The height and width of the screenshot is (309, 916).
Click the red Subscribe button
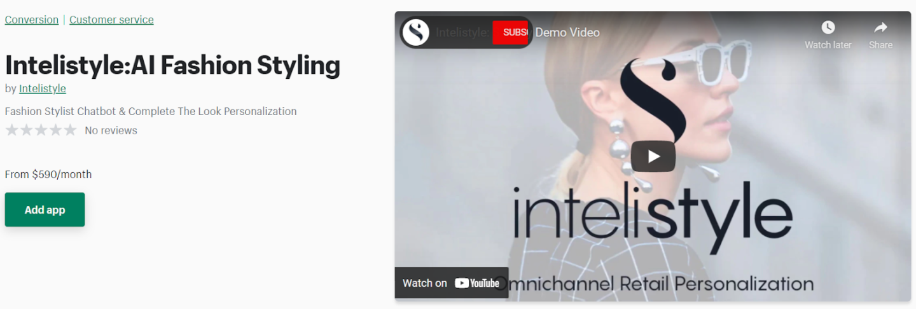(511, 32)
